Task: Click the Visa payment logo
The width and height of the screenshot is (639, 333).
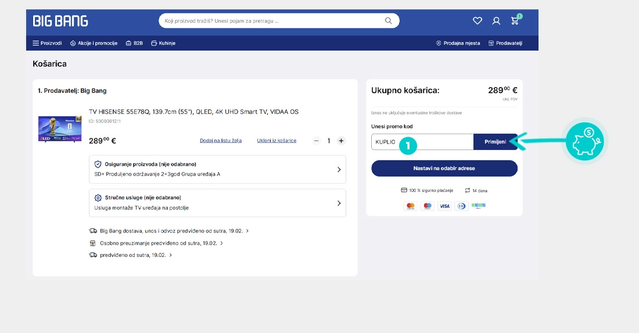Action: point(444,206)
